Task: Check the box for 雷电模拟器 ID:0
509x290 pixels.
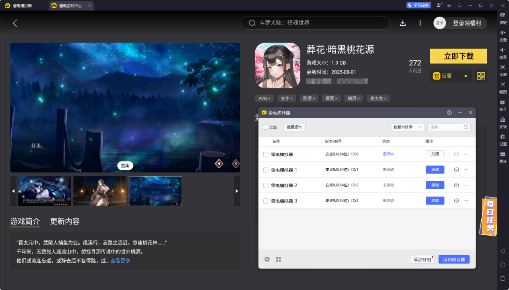Action: click(x=266, y=154)
